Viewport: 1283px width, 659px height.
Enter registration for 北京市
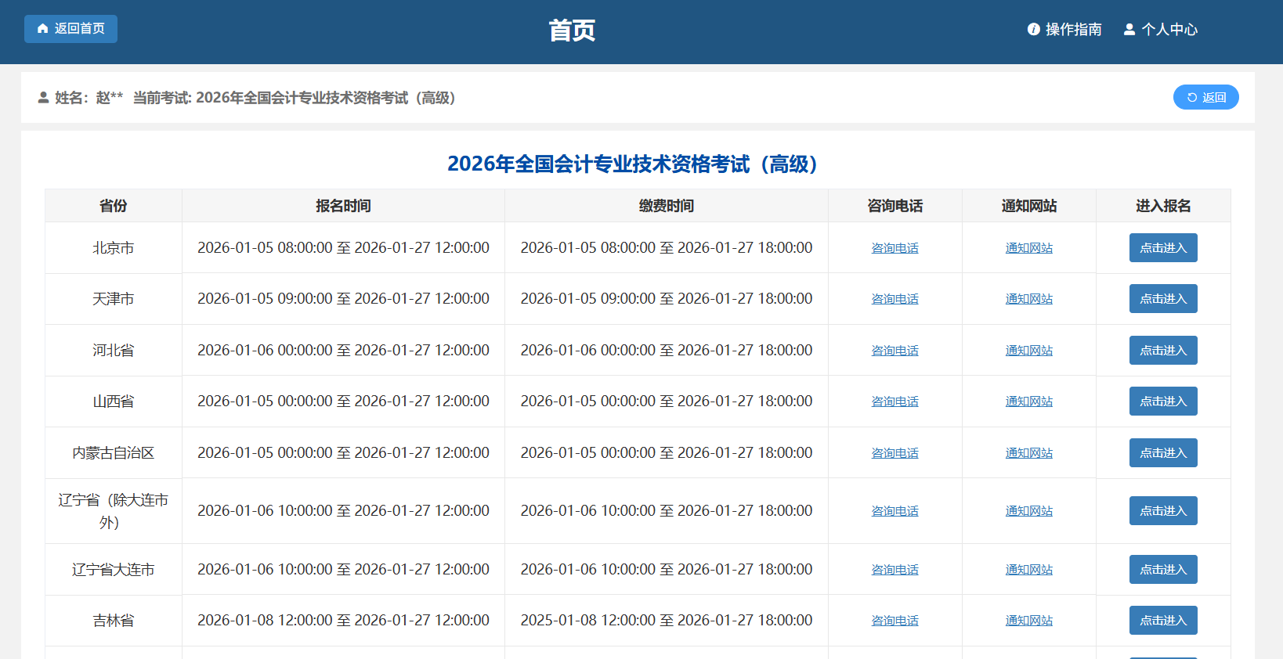click(x=1162, y=248)
